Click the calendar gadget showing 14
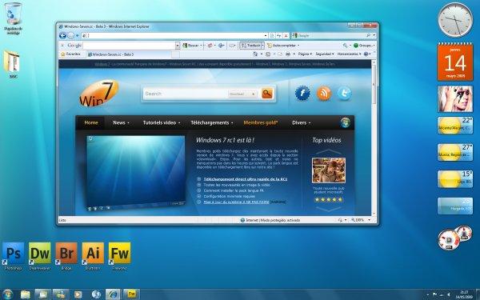Viewport: 480px width, 300px height. [x=455, y=62]
